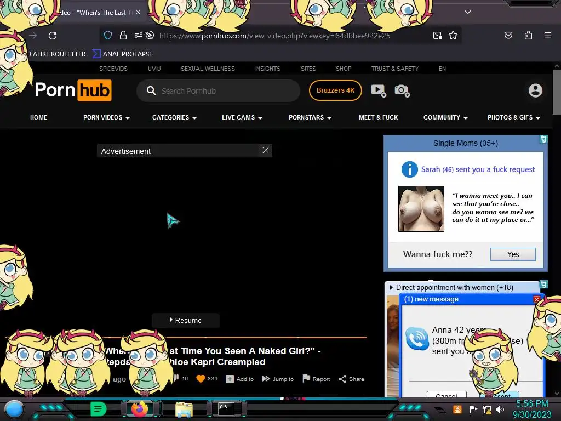This screenshot has height=421, width=561.
Task: Click the Brazzers 4K button
Action: tap(335, 90)
